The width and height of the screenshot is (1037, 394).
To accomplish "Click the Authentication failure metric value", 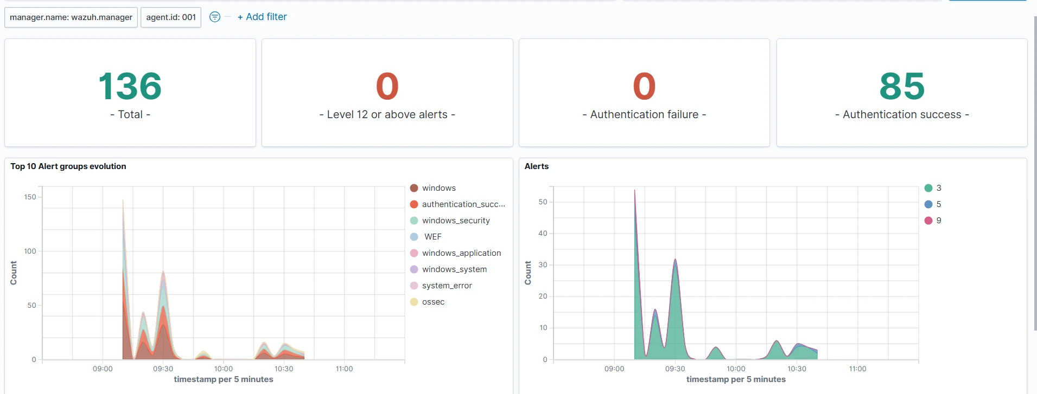I will [x=644, y=87].
